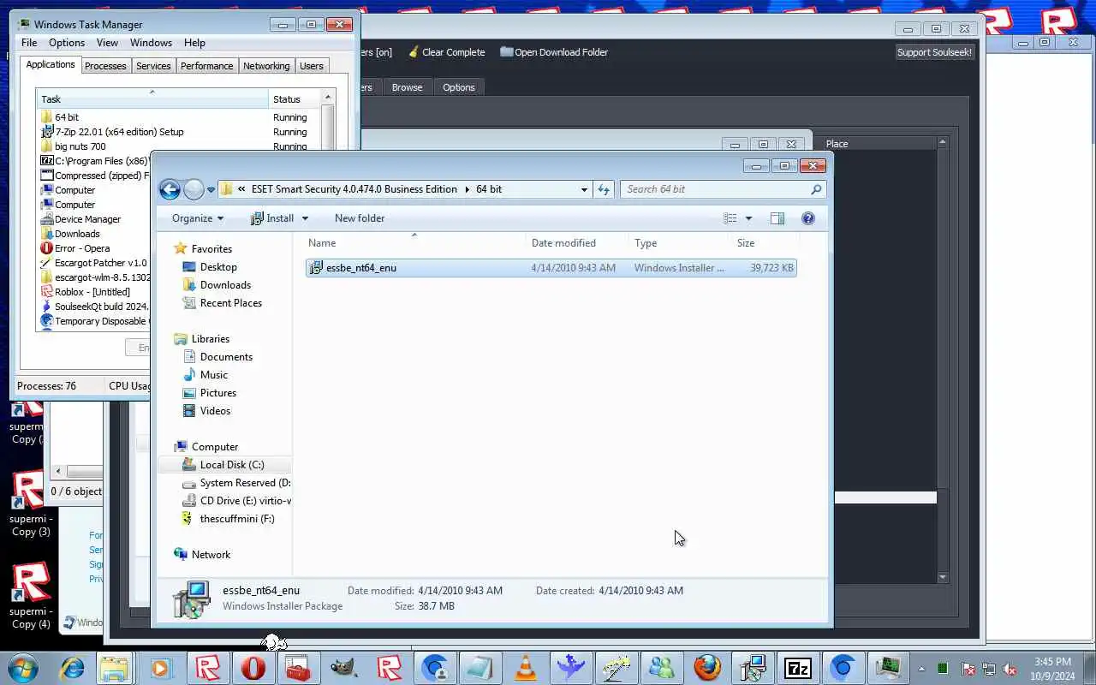1096x685 pixels.
Task: Click the refresh button beside address bar
Action: 604,189
